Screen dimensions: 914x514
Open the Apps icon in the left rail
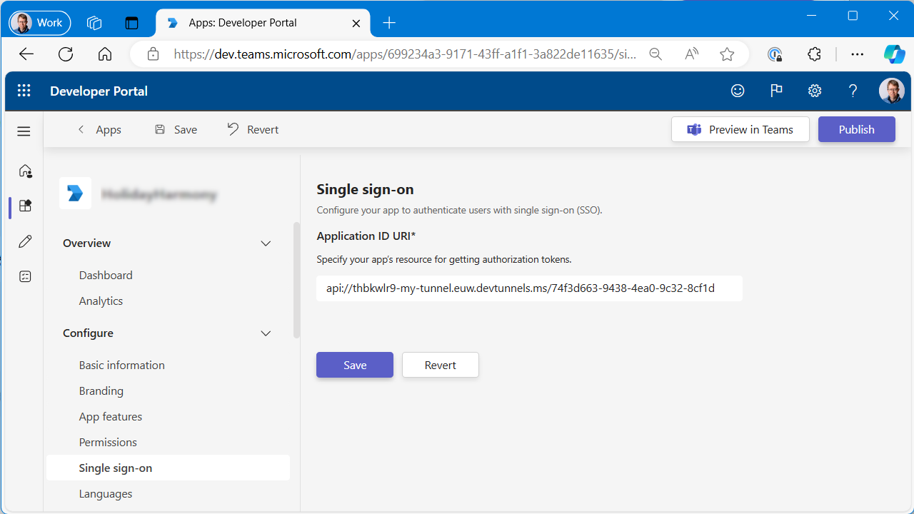click(25, 206)
